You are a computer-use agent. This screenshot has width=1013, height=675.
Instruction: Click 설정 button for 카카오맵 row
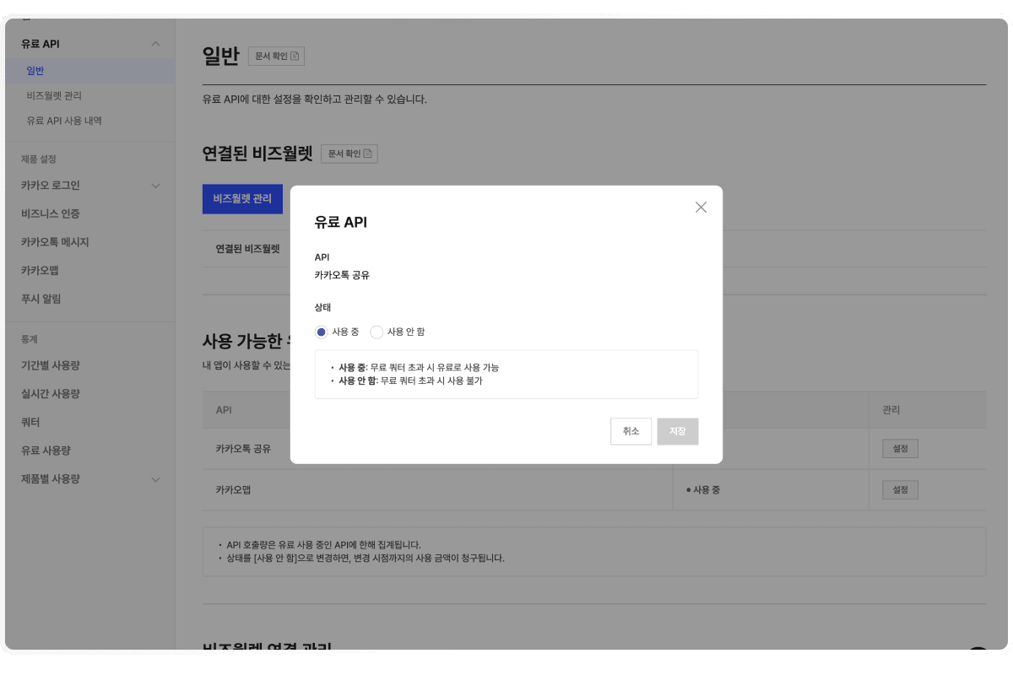tap(900, 490)
